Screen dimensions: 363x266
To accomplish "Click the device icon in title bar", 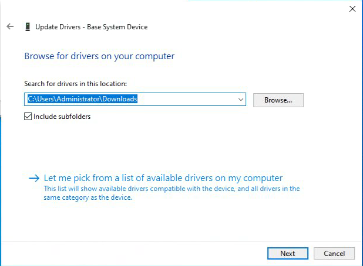I will tap(27, 26).
